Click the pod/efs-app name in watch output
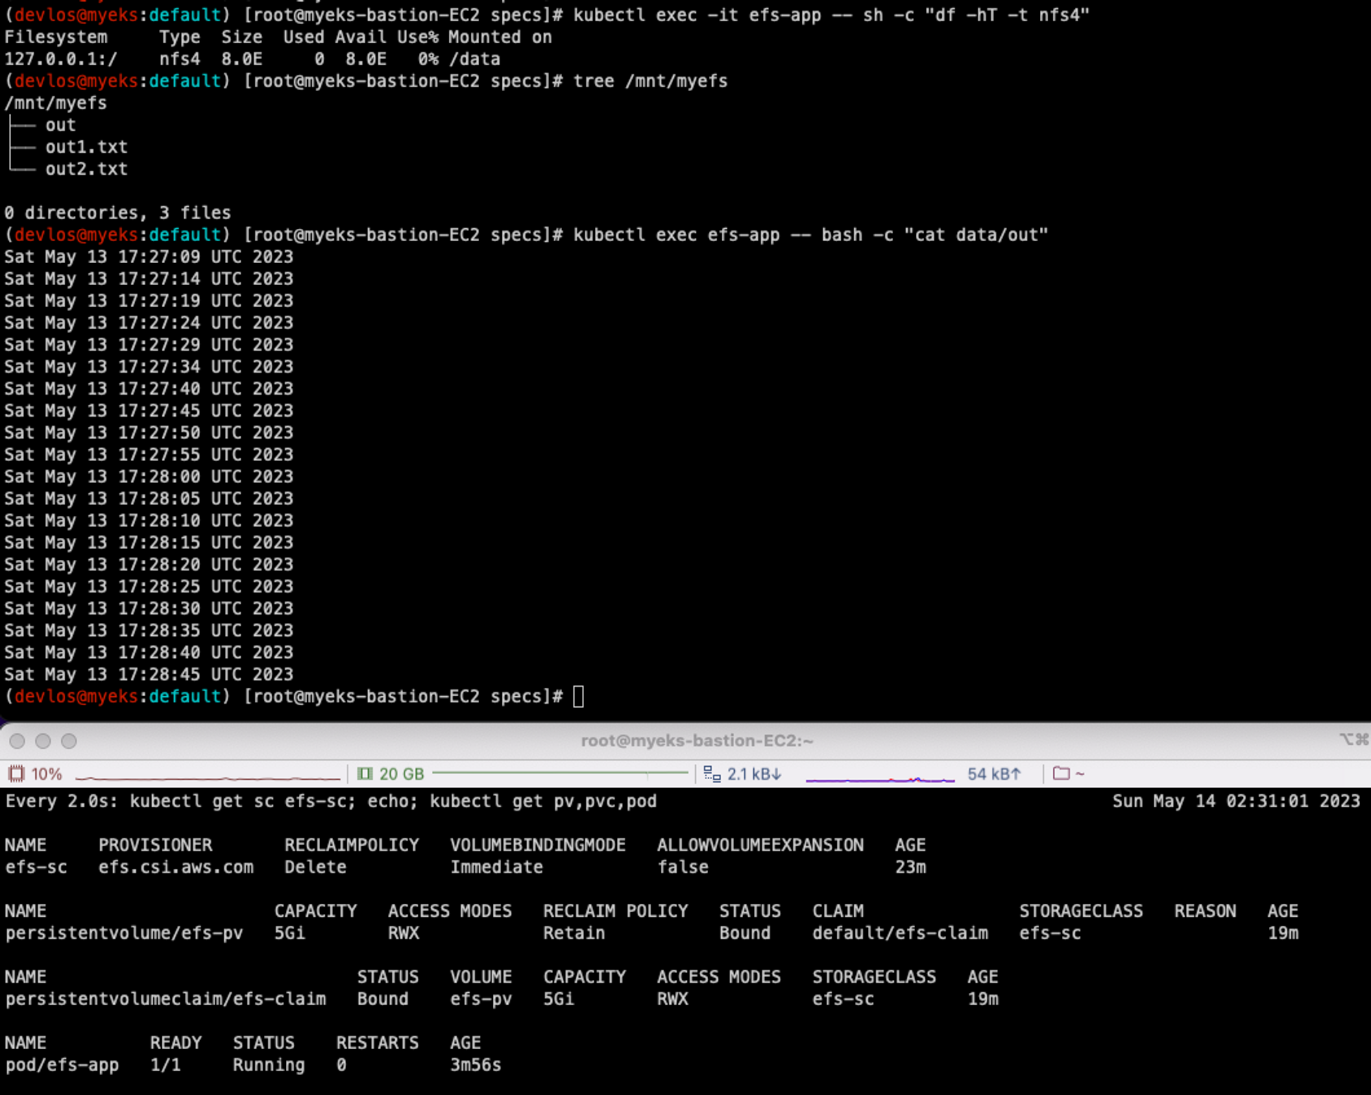 tap(62, 1065)
